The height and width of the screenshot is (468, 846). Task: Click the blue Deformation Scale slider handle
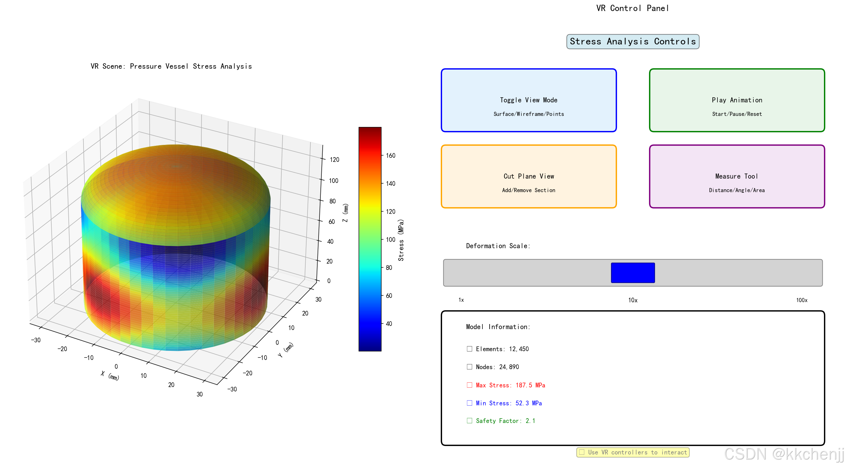click(x=632, y=273)
